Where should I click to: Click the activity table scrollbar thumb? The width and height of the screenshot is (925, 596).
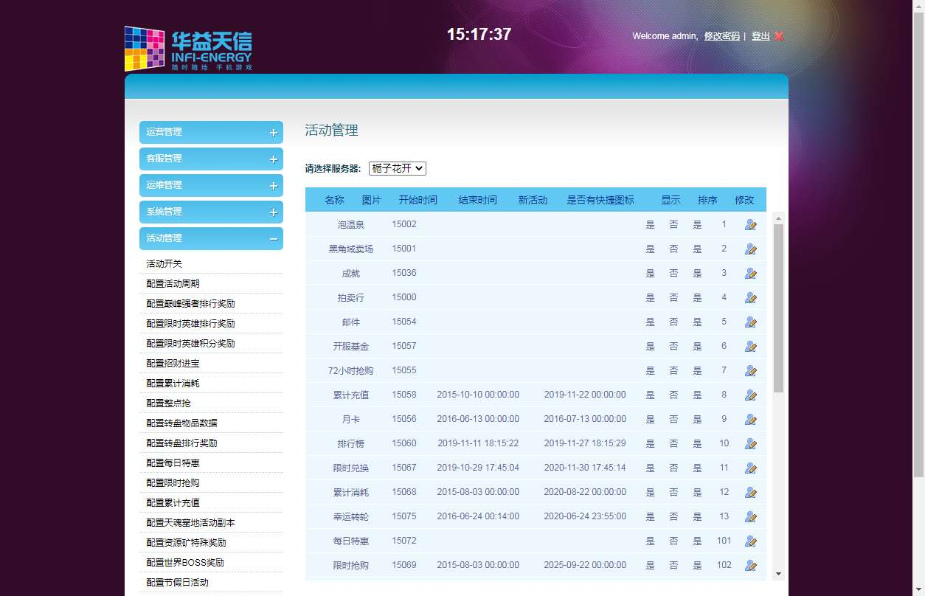(778, 308)
